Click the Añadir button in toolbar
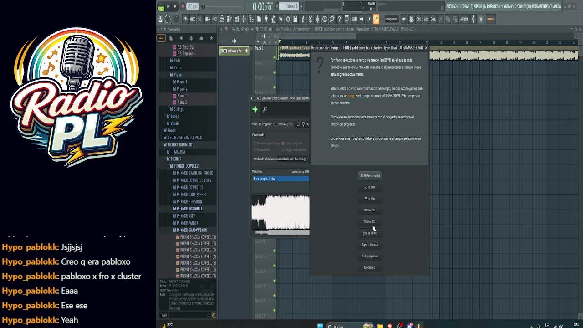Screen dimensions: 583x328 (x=464, y=19)
